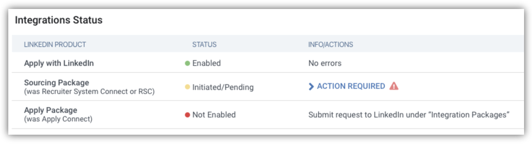532x144 pixels.
Task: Click the was Apply Connect subtitle
Action: click(58, 119)
